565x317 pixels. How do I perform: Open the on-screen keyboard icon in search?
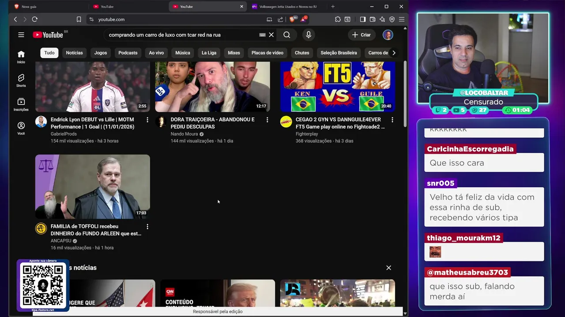point(262,35)
